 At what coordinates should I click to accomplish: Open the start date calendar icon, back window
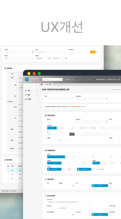pyautogui.click(x=49, y=58)
